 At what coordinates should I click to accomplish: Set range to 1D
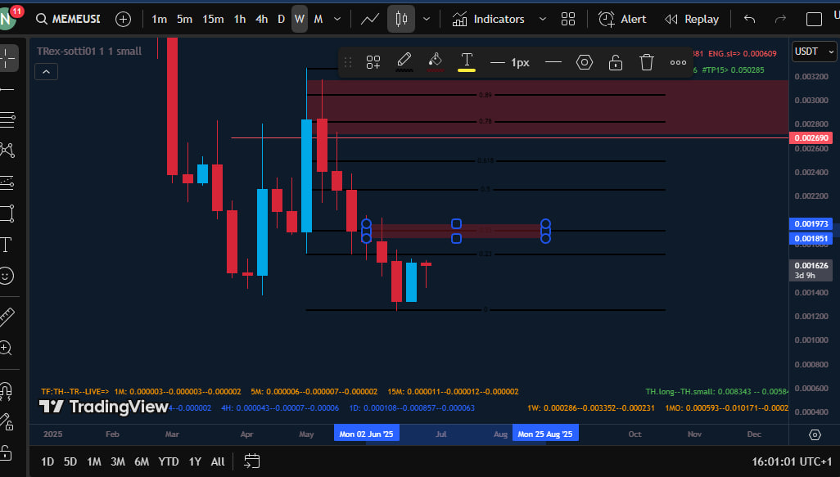47,461
